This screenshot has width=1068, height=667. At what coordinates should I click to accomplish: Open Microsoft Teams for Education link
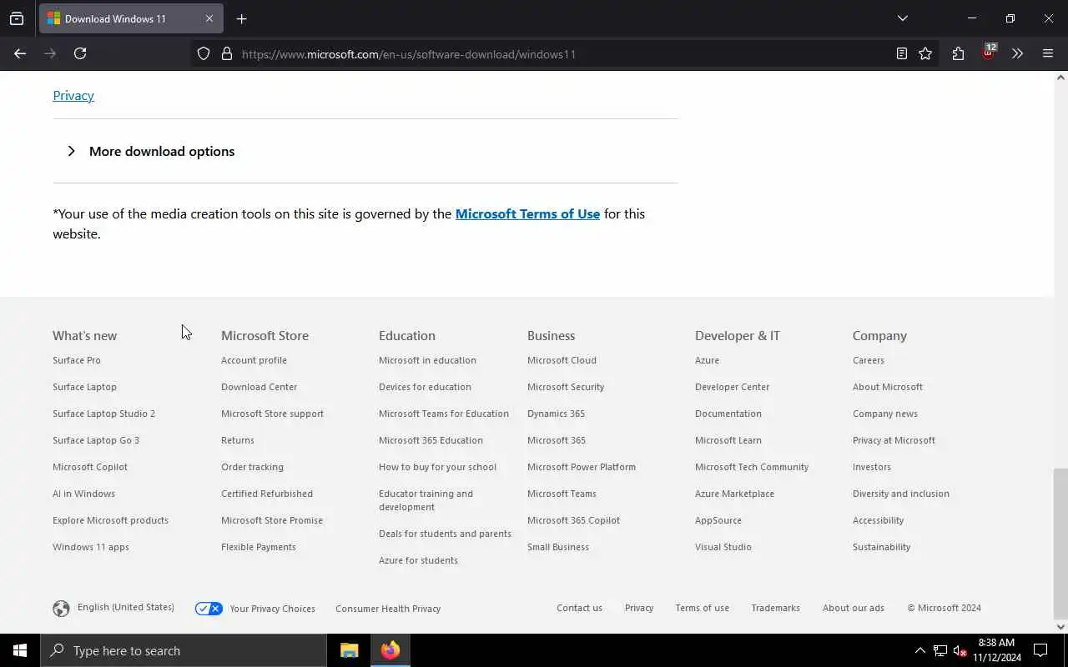(x=444, y=414)
